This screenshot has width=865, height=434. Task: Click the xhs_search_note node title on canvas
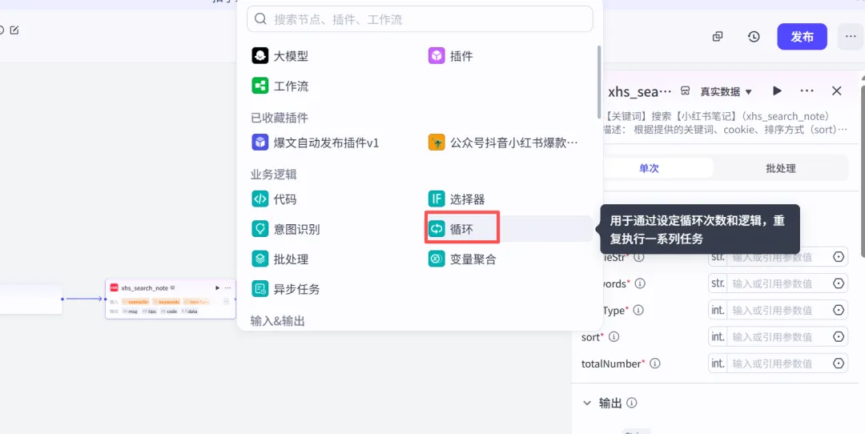point(144,287)
